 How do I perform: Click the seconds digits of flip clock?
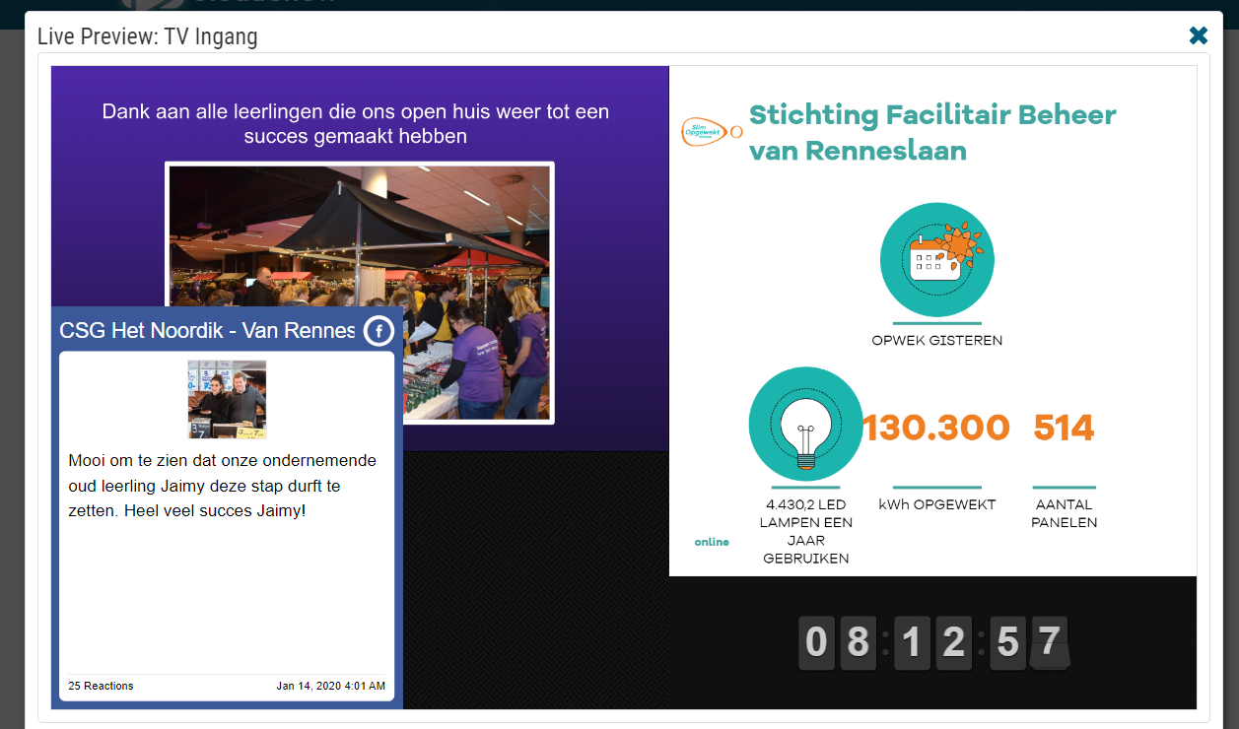(1028, 642)
